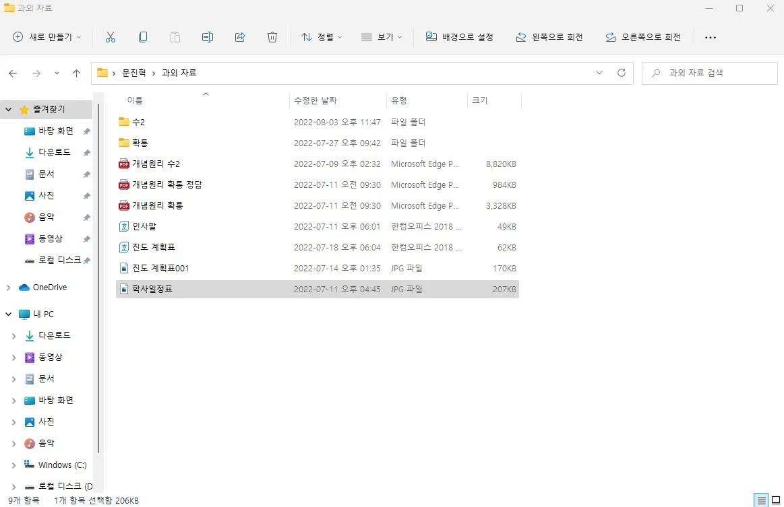This screenshot has height=507, width=784.
Task: Click the image icon of 학사일정표
Action: tap(124, 290)
